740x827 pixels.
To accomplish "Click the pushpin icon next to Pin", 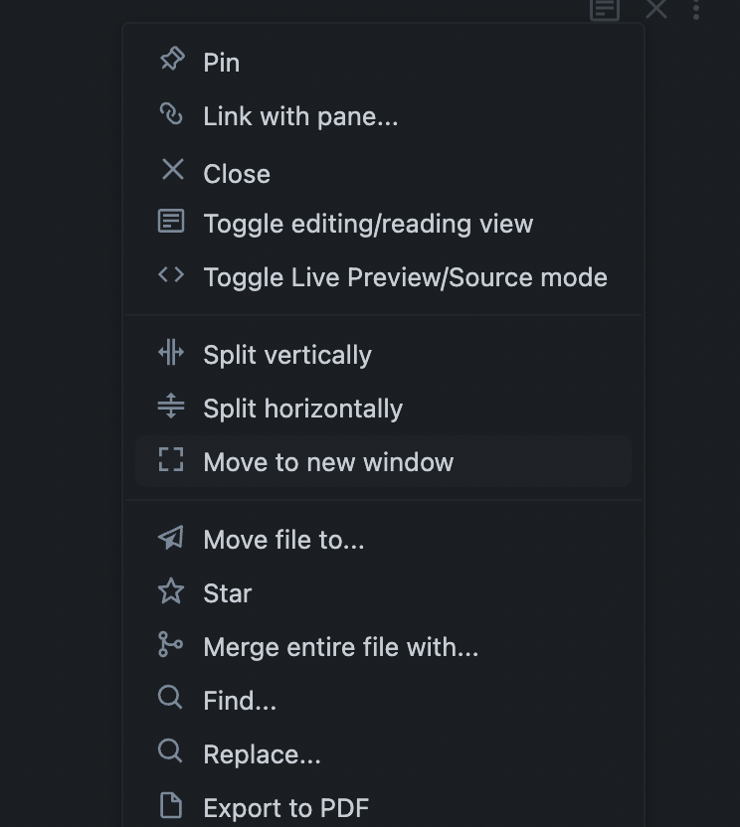I will pyautogui.click(x=172, y=60).
